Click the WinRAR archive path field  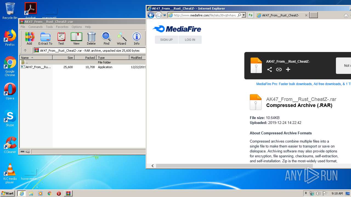90,50
